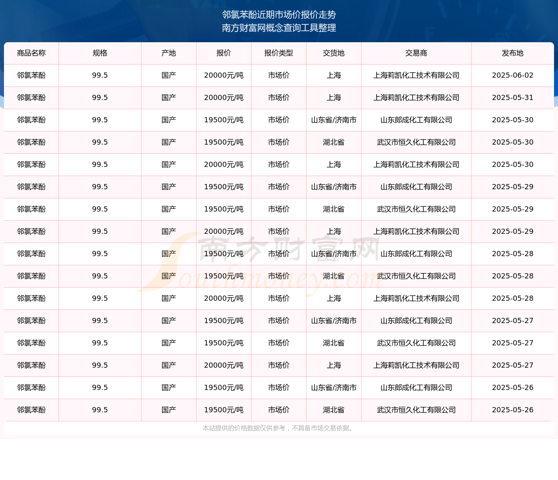The image size is (558, 480).
Task: Click 山东郎成化工有限公司 in the 2025-05-27 row
Action: [x=417, y=321]
